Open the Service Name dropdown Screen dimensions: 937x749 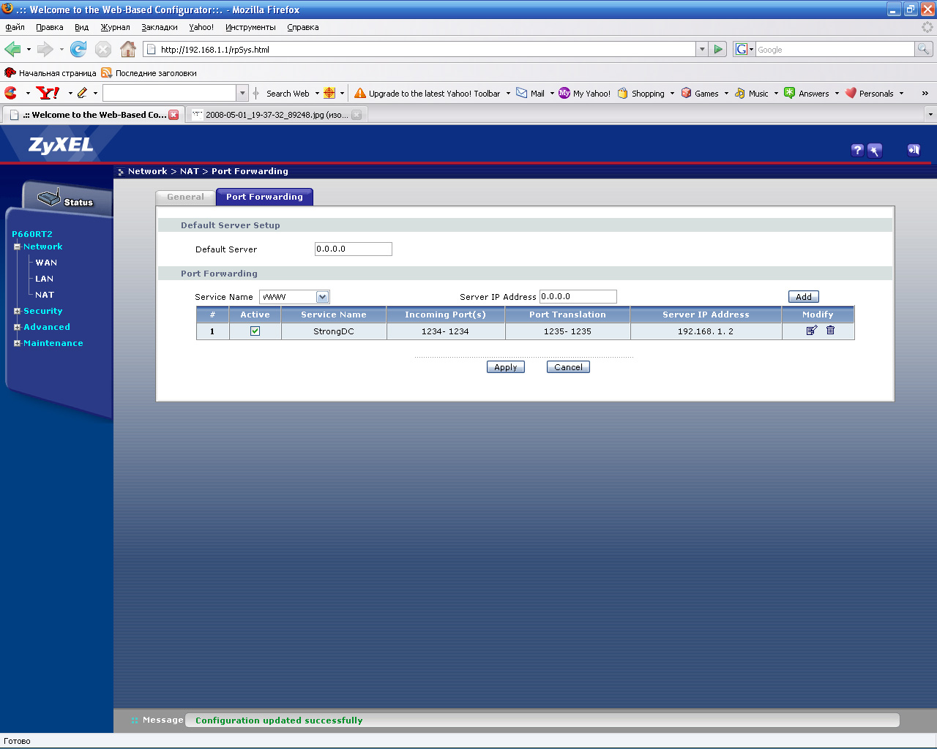tap(322, 297)
